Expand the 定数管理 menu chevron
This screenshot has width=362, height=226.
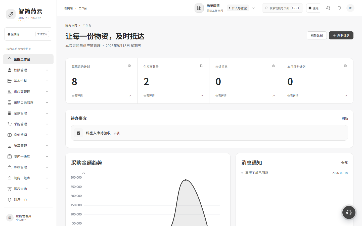(47, 113)
